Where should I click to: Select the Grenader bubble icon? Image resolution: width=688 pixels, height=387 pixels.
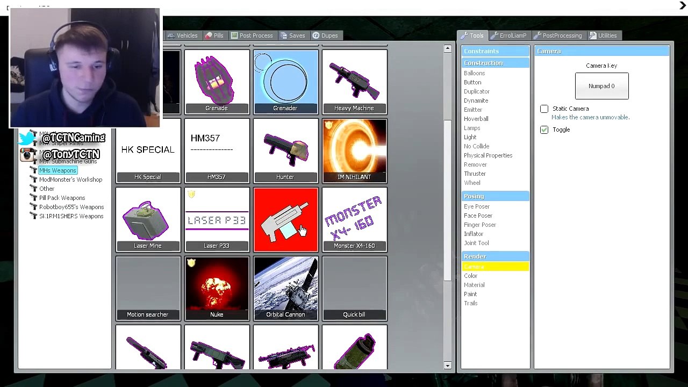[285, 82]
